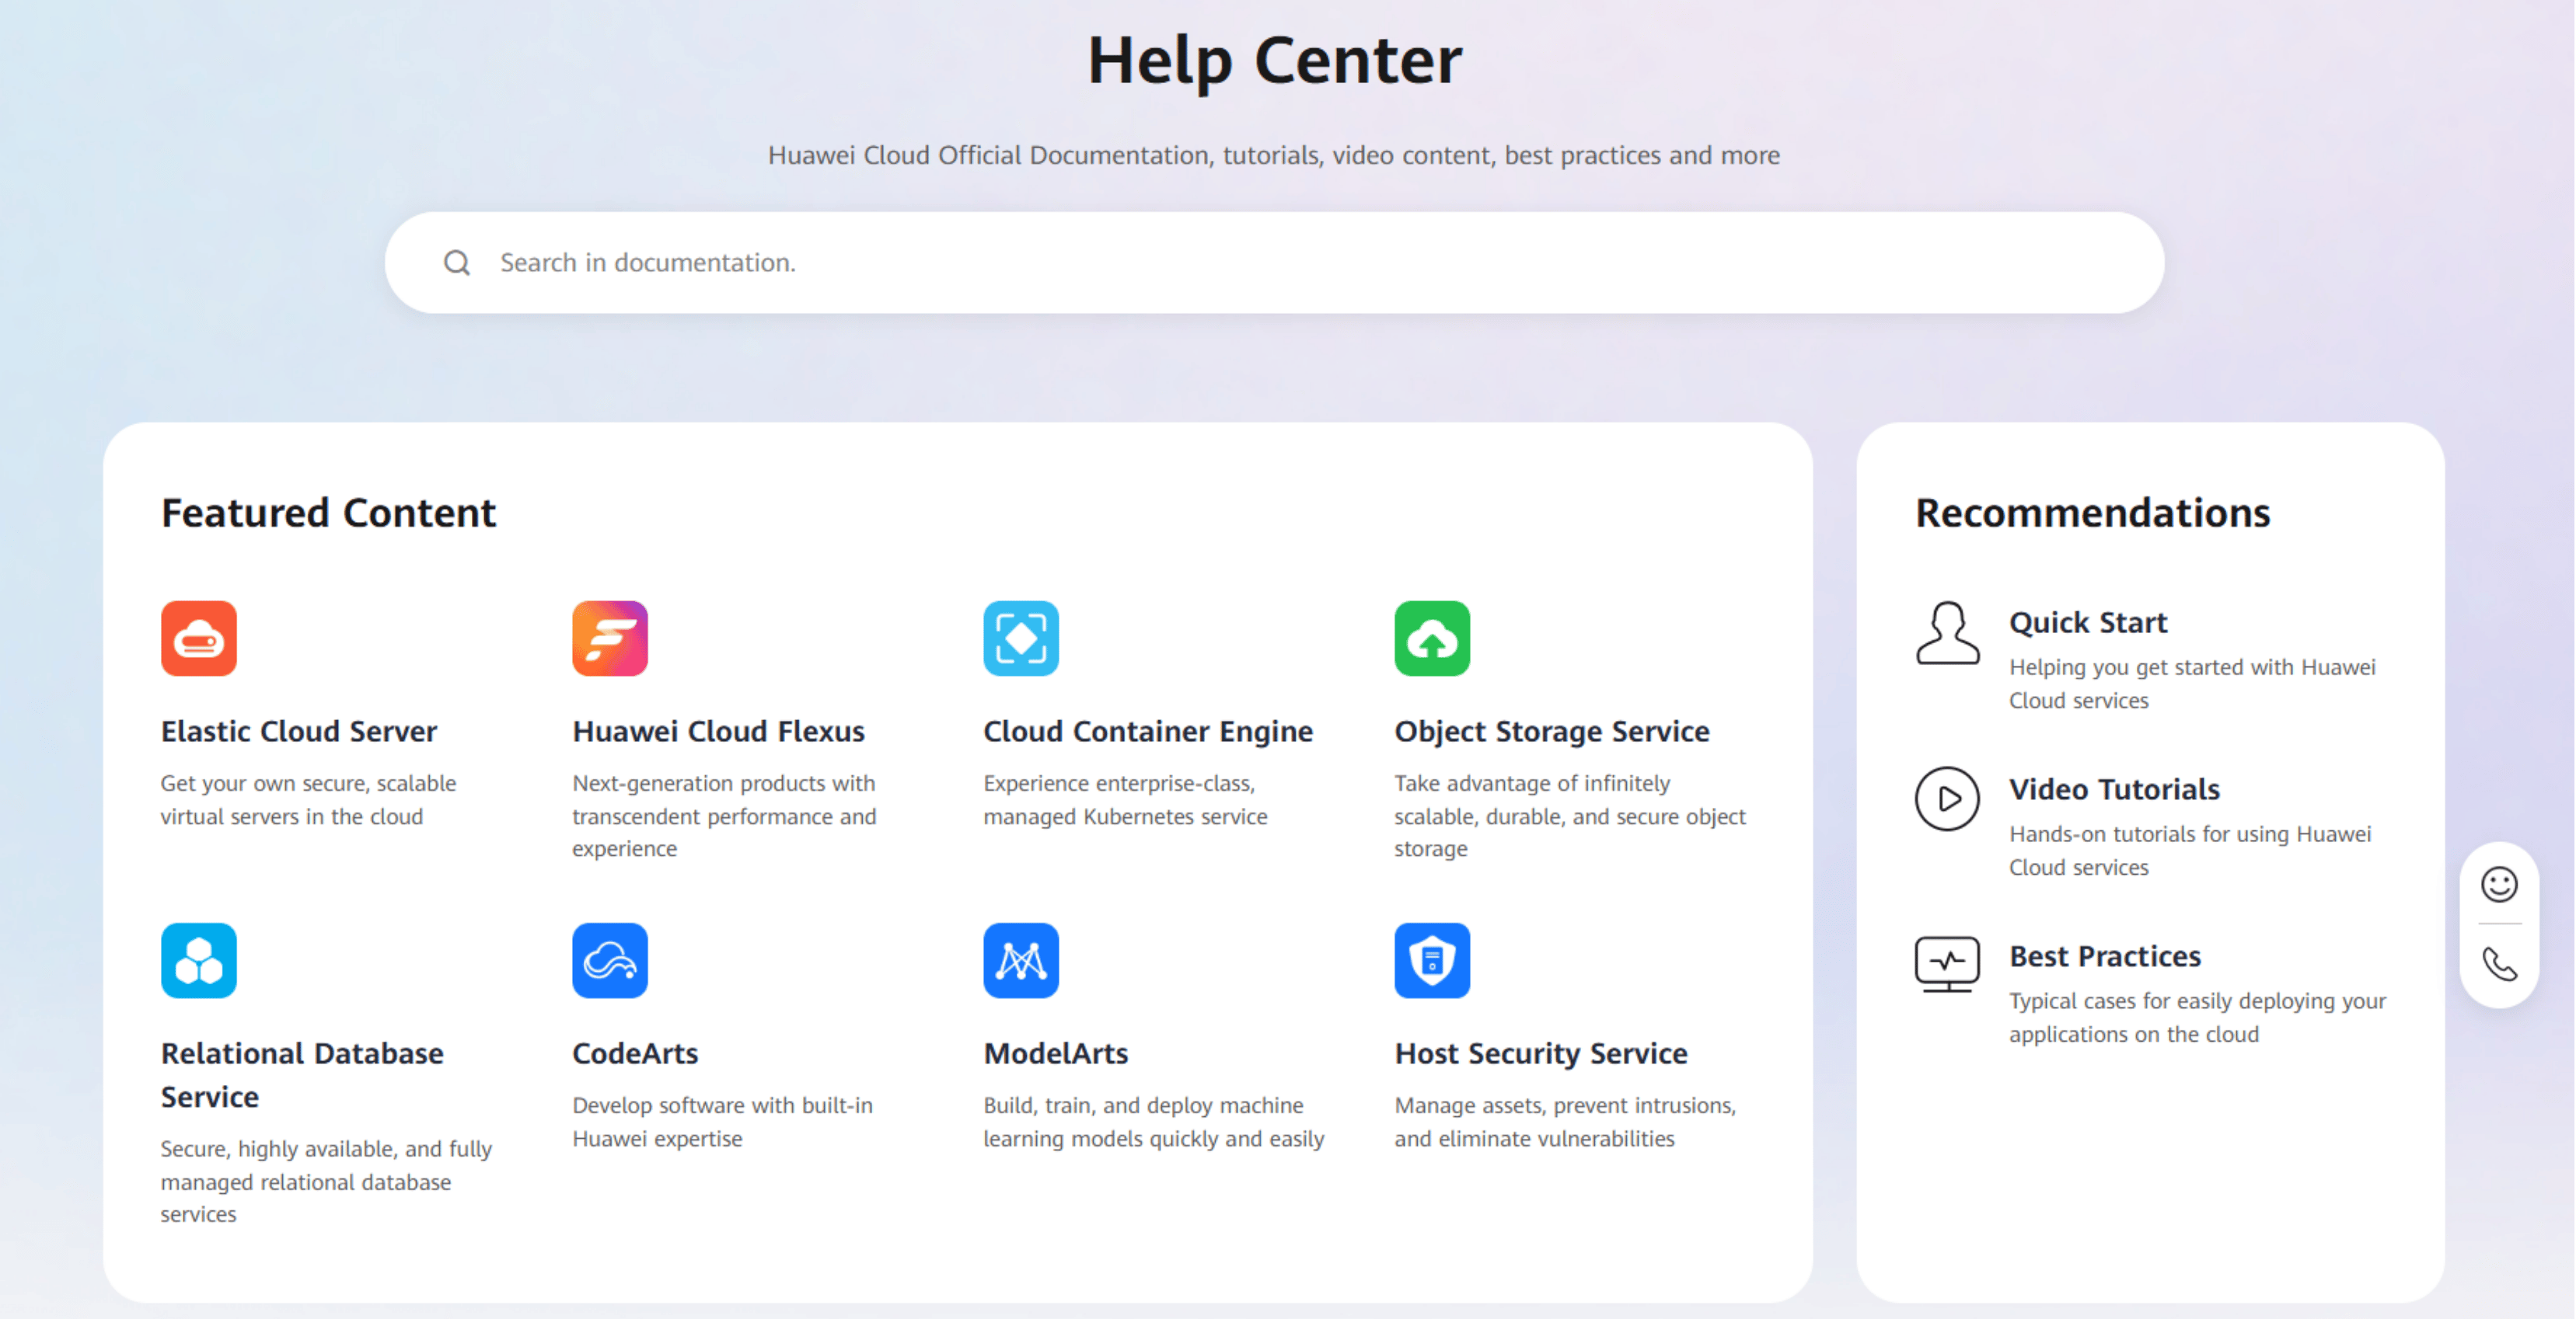Select the Cloud Container Engine icon
Viewport: 2576px width, 1319px height.
tap(1021, 638)
